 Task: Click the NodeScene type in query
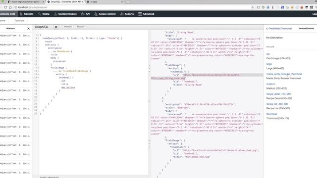pyautogui.click(x=63, y=51)
